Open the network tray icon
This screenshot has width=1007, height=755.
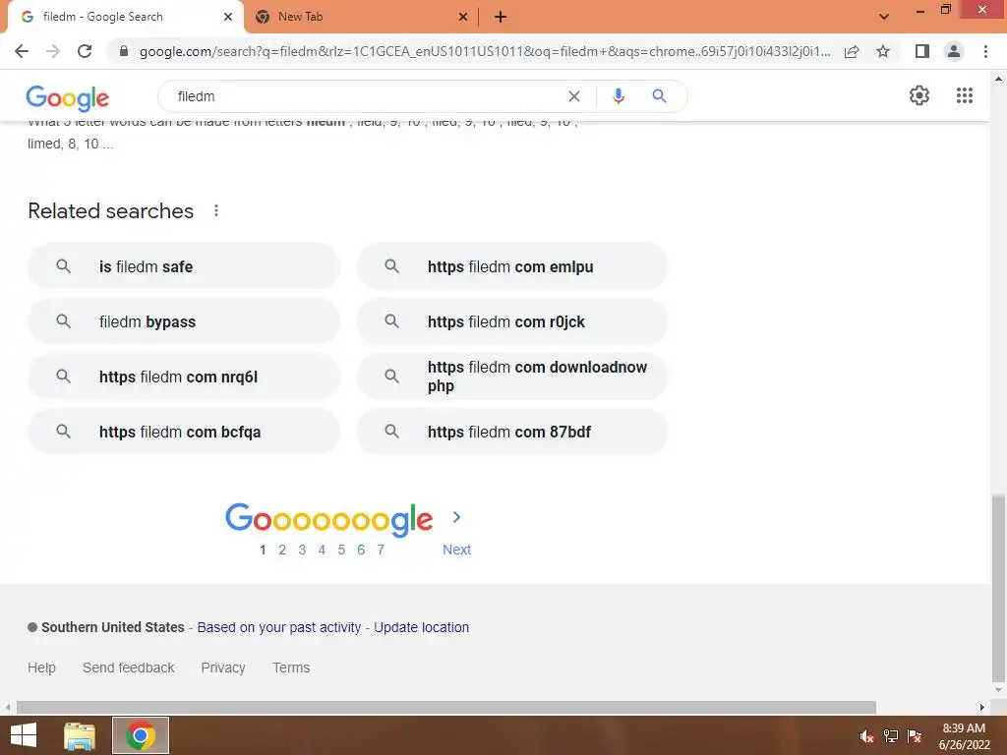point(891,736)
